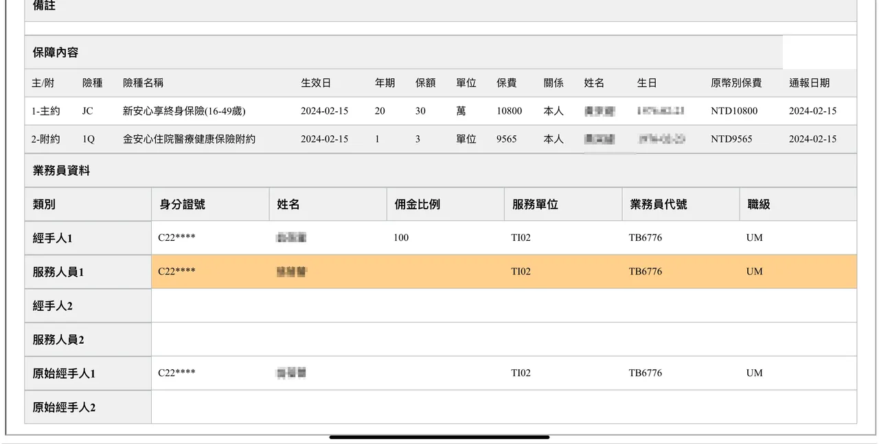Screen dimensions: 879x444
Task: Select the 身分證號 column header
Action: tap(182, 205)
